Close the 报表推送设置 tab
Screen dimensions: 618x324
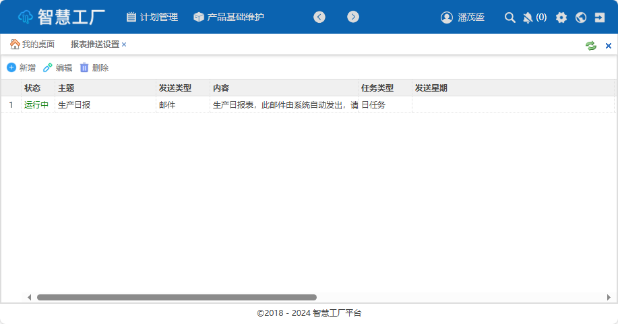(x=124, y=44)
